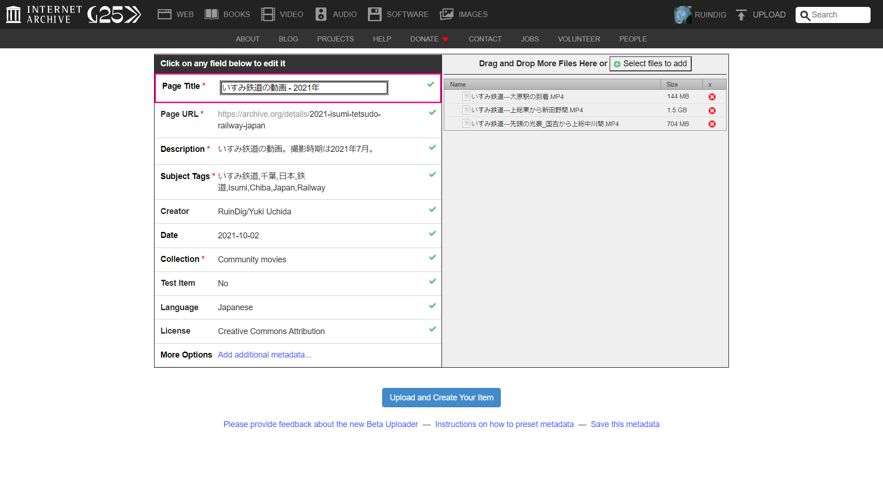Viewport: 883px width, 497px height.
Task: Click Upload and Create Your Item button
Action: (441, 398)
